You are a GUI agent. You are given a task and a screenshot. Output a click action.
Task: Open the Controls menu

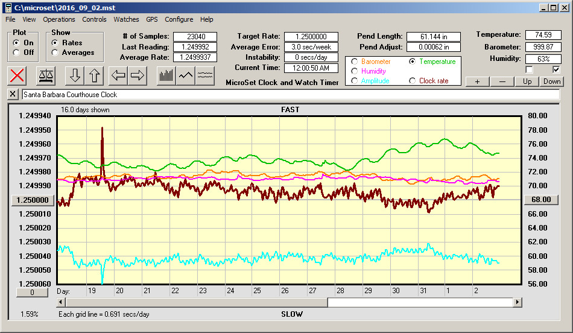94,19
